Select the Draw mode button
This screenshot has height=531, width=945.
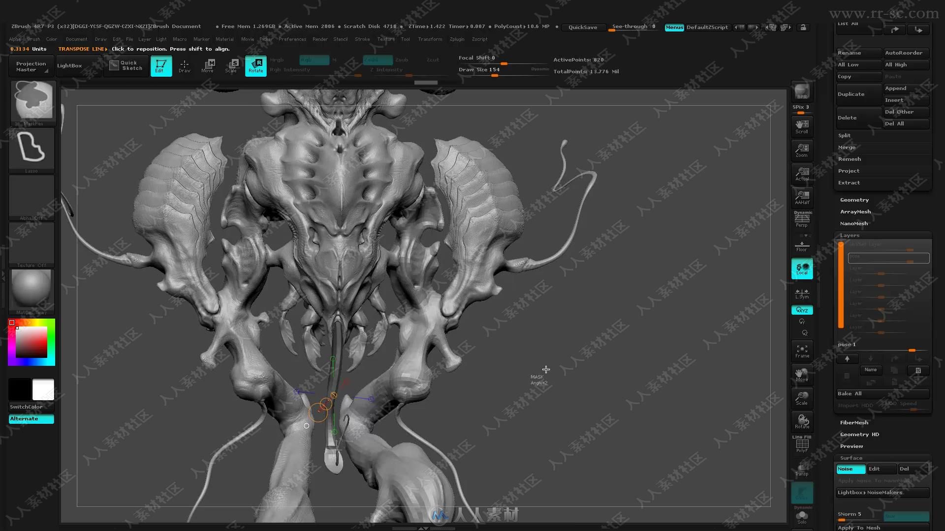click(185, 65)
